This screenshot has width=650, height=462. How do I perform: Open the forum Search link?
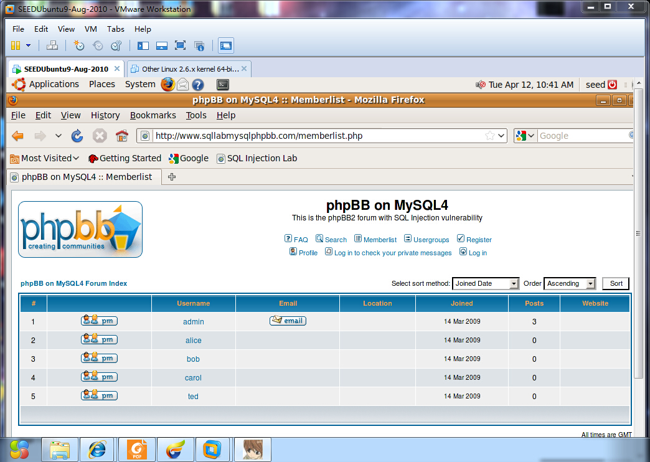coord(331,239)
